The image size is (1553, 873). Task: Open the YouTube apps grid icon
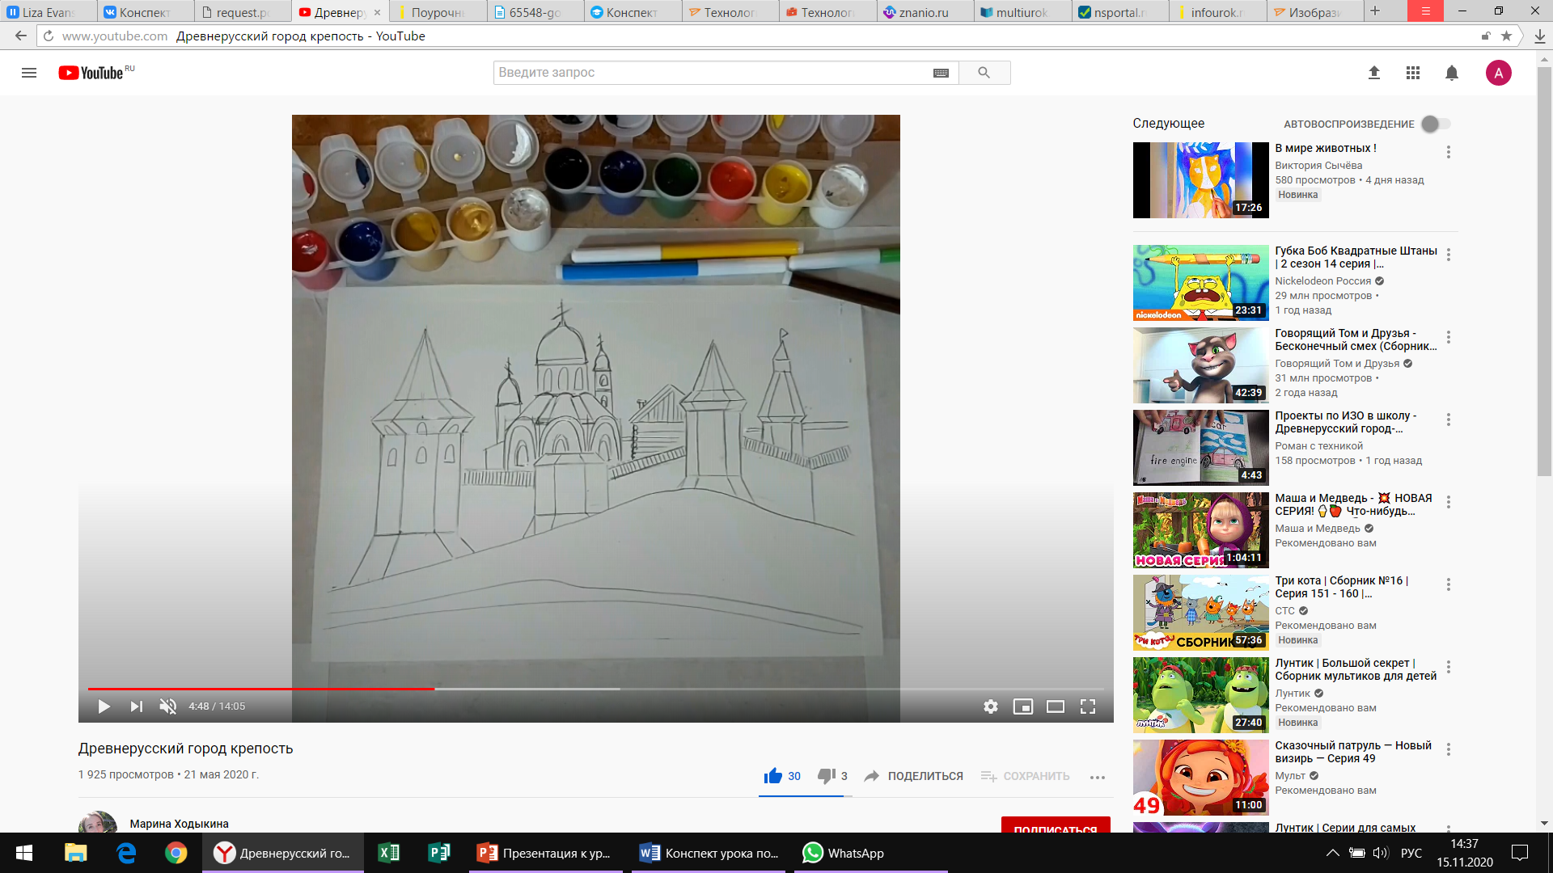[x=1413, y=73]
